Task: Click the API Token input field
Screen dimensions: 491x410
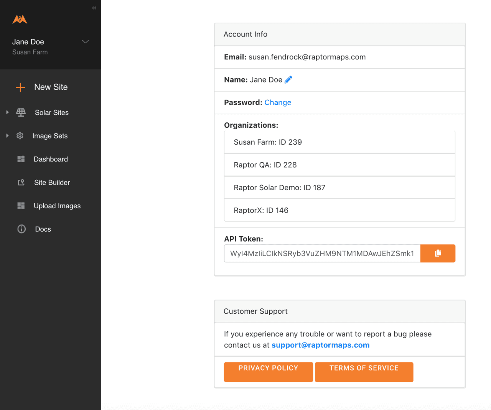Action: 322,254
